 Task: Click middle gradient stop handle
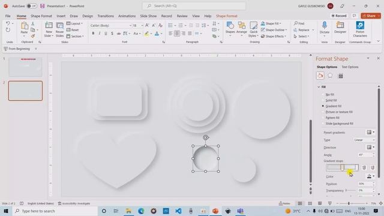[343, 167]
